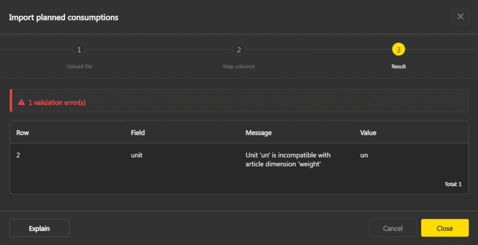Go to the Upload file step label
Image resolution: width=478 pixels, height=245 pixels.
click(x=79, y=66)
